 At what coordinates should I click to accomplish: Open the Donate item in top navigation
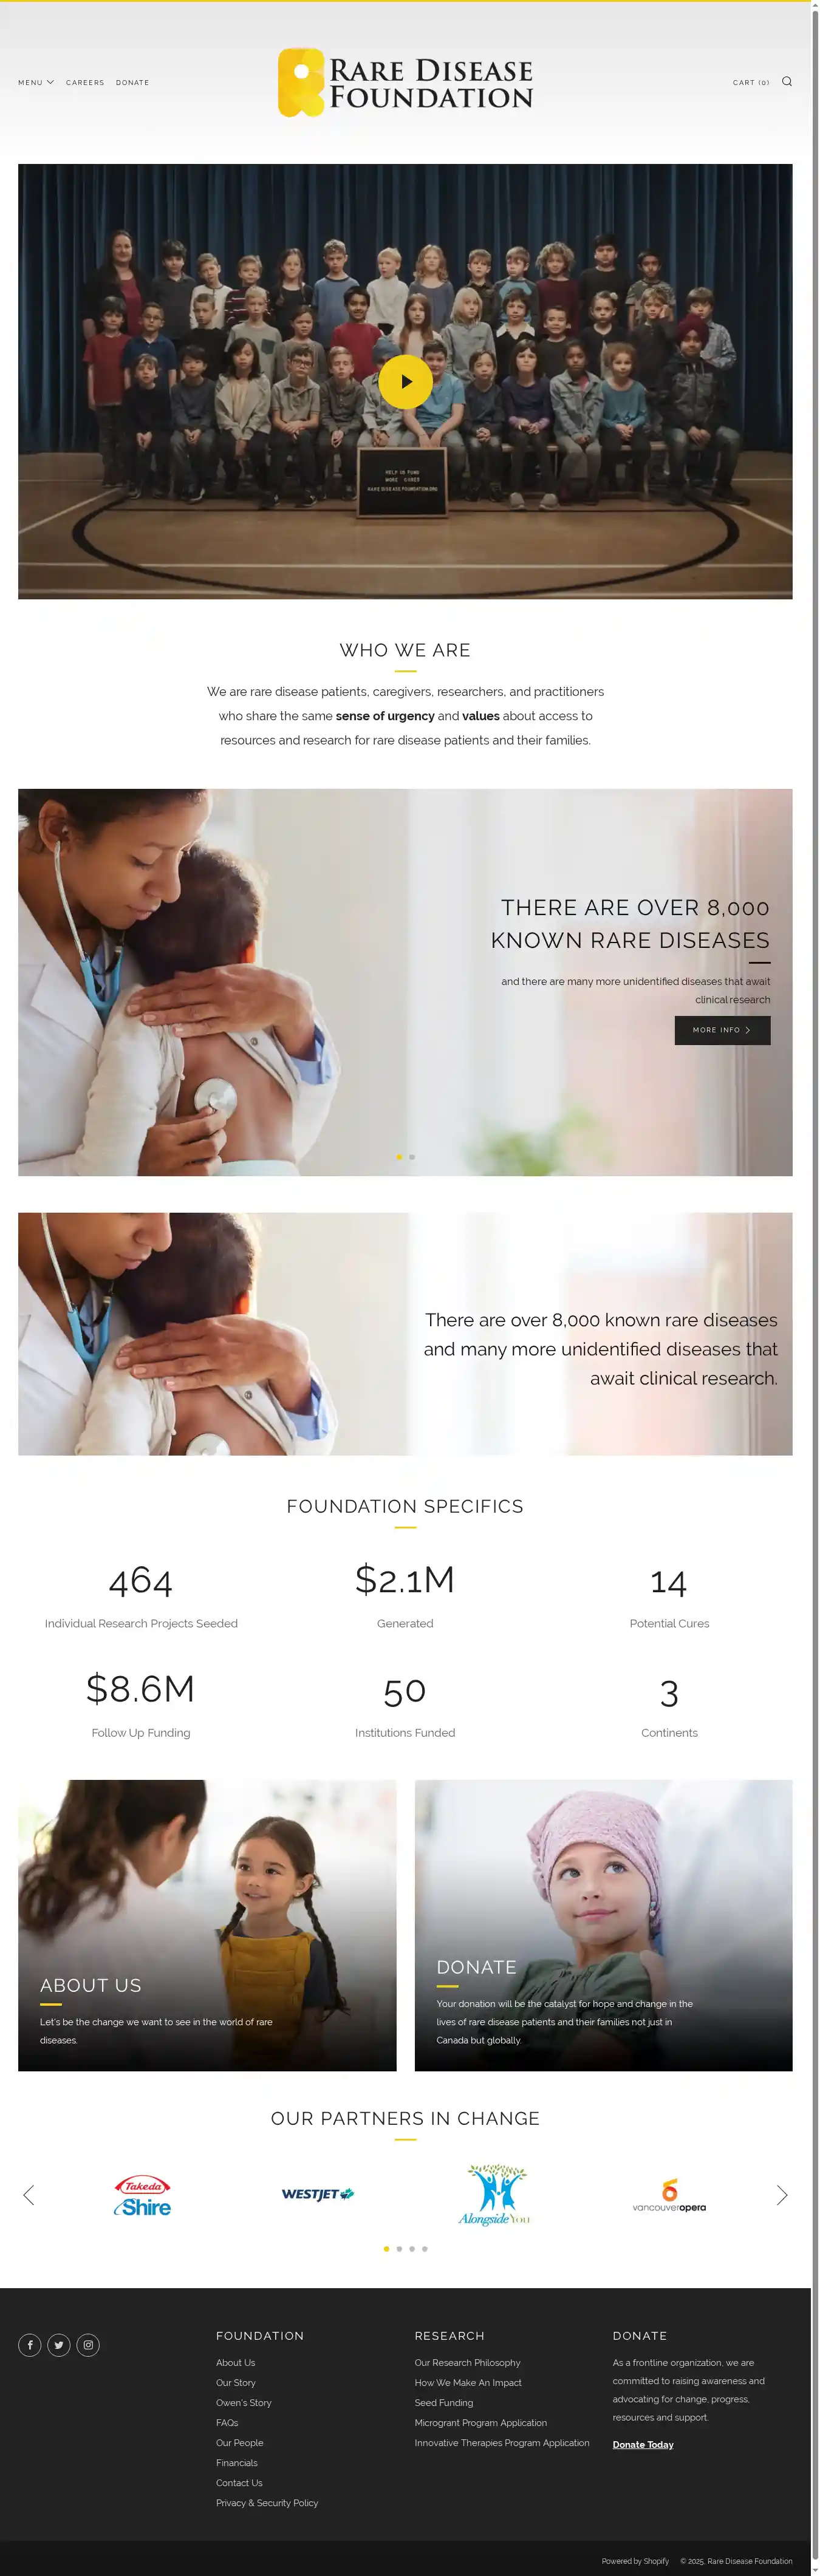point(132,83)
